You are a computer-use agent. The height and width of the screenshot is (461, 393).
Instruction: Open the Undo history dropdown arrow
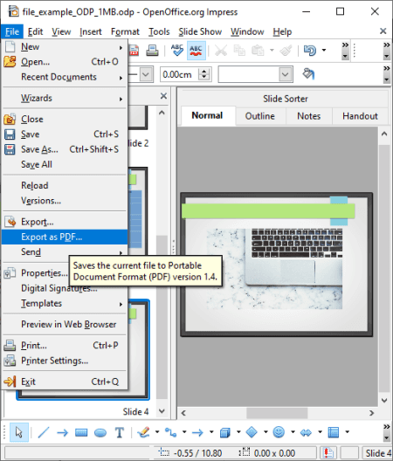(x=324, y=51)
